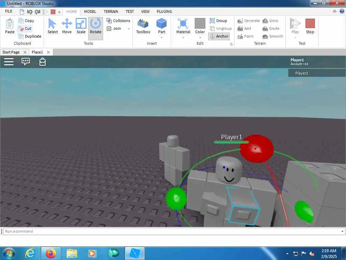Open the Toolbox
The image size is (346, 260).
(x=143, y=26)
